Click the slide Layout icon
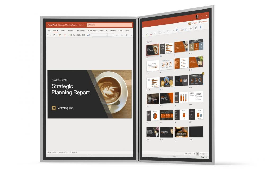The height and width of the screenshot is (169, 265). coord(83,35)
